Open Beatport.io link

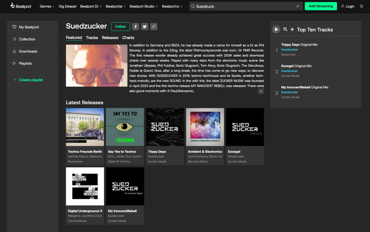tap(172, 6)
